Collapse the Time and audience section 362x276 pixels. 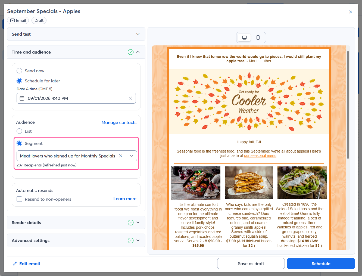tap(138, 52)
